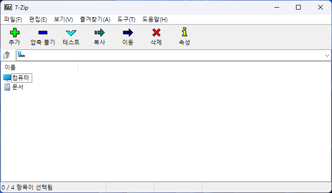This screenshot has width=332, height=193.
Task: Open the Tools (도구) menu
Action: point(126,20)
